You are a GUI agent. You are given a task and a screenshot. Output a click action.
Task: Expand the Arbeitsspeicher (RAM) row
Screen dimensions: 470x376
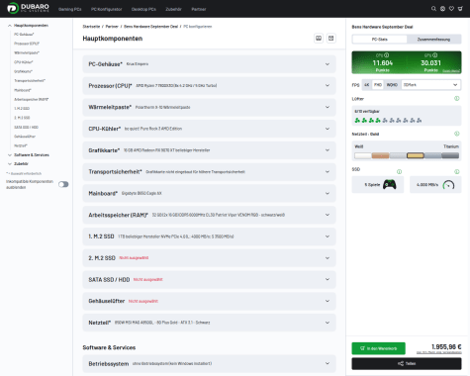click(209, 215)
